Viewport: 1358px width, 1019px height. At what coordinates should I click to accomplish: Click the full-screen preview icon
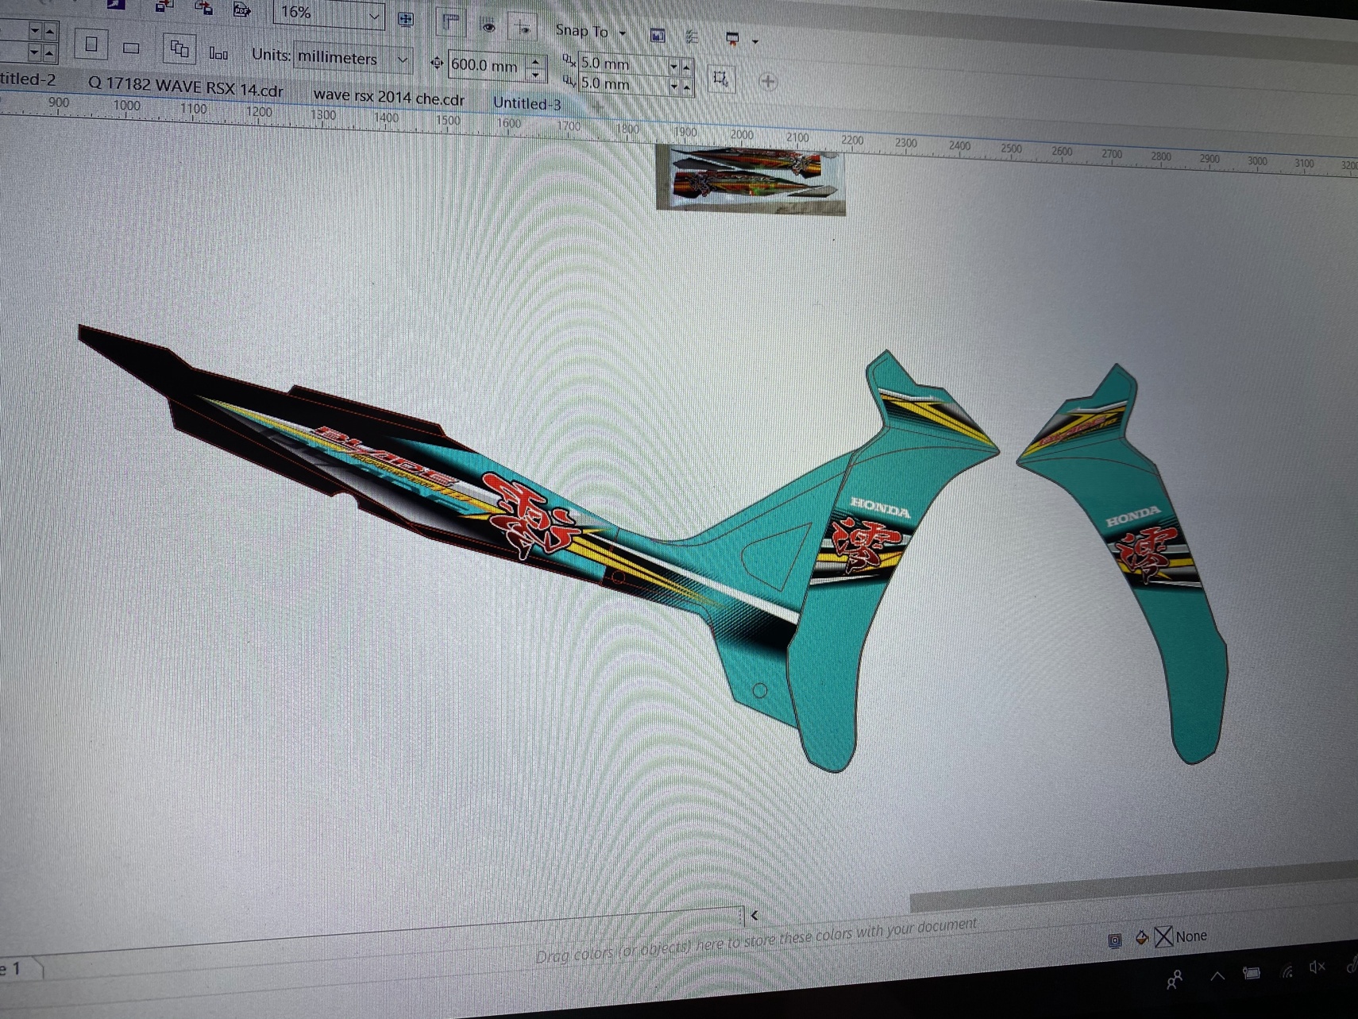[x=406, y=18]
